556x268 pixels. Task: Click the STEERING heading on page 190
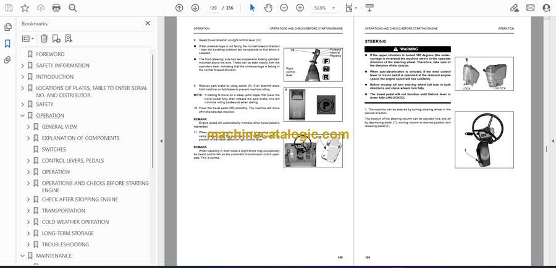[x=375, y=41]
